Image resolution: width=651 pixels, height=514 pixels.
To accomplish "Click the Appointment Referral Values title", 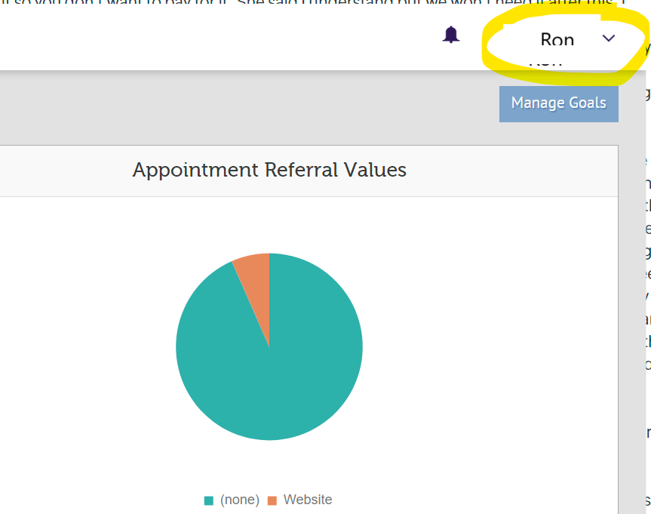I will [x=269, y=171].
